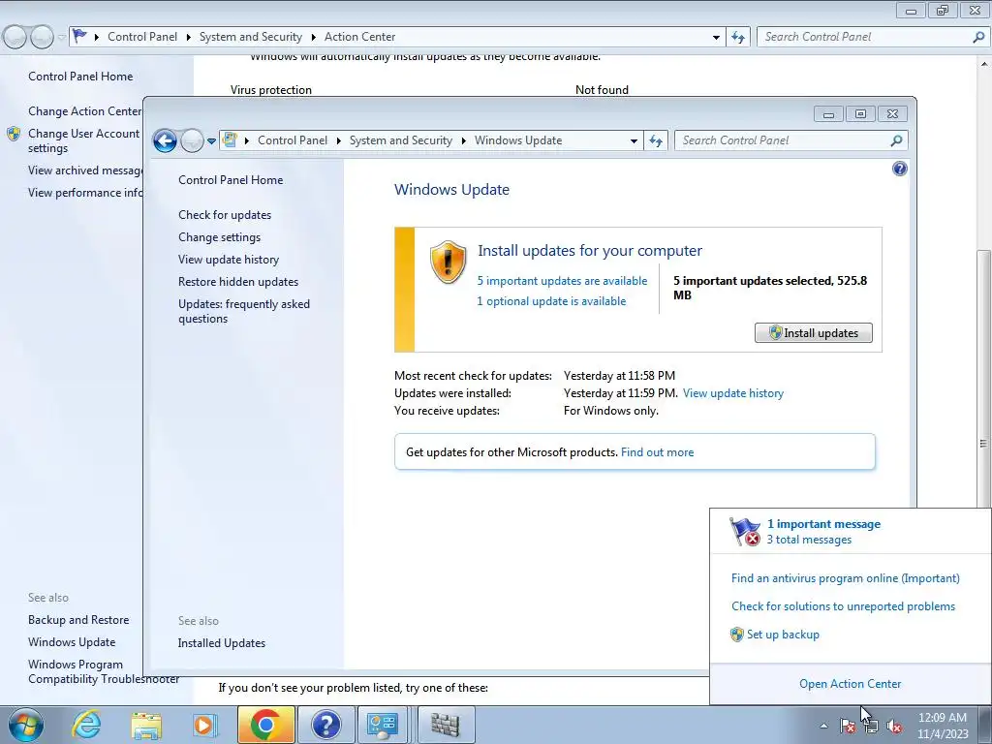The image size is (992, 744).
Task: Show hidden tray icons arrow
Action: pos(823,726)
